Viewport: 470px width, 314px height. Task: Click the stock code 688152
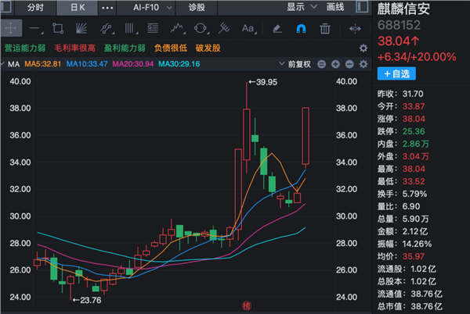coord(399,25)
